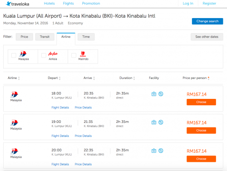Open Flight Details for 18:00 flight
227x171 pixels.
(x=60, y=107)
